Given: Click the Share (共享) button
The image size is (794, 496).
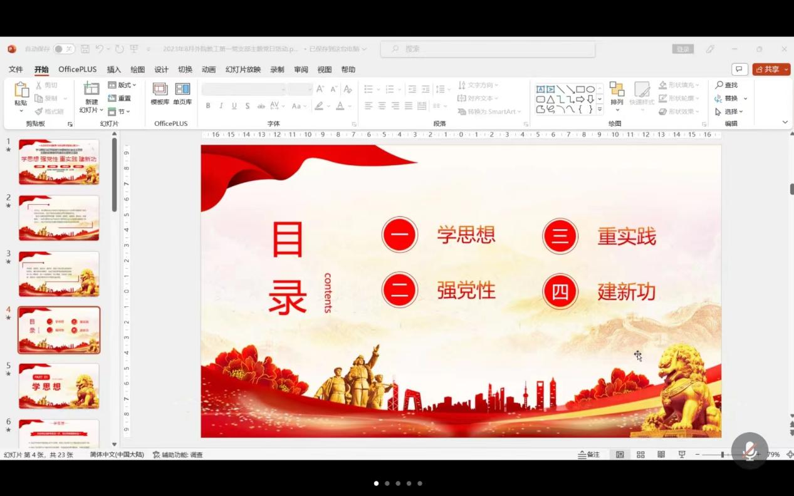Looking at the screenshot, I should click(771, 70).
